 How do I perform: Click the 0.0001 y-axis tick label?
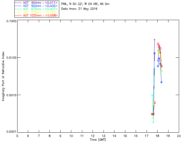(x=11, y=132)
